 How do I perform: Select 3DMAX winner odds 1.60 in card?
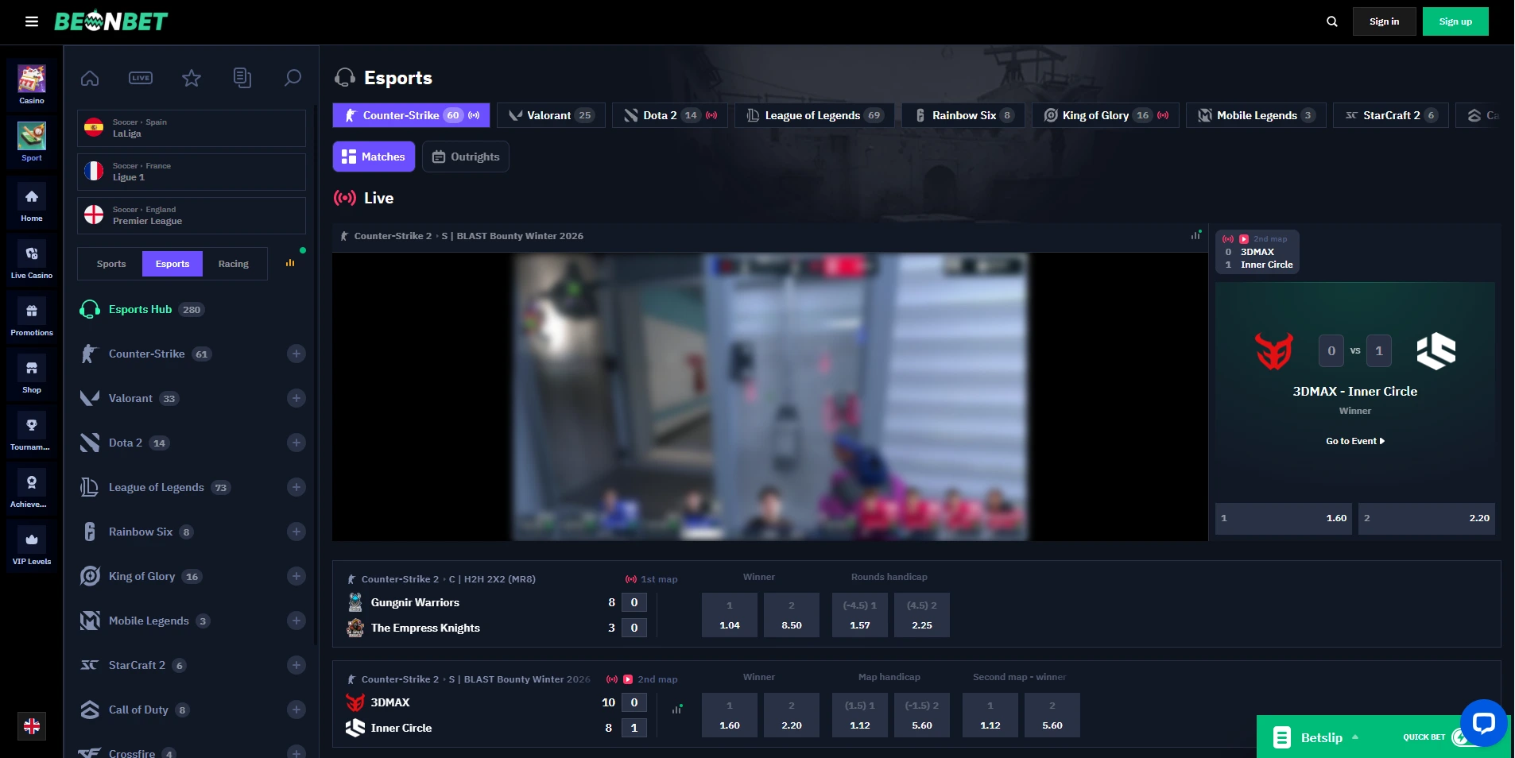pos(1284,518)
